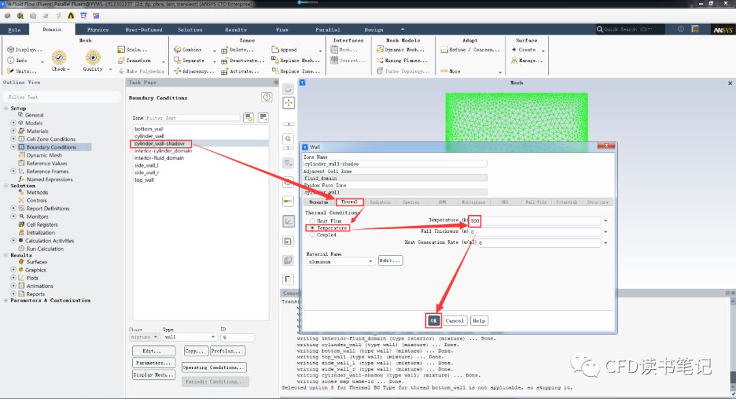Open the Deactivate zones tool
Viewport: 736px width, 399px height.
243,60
